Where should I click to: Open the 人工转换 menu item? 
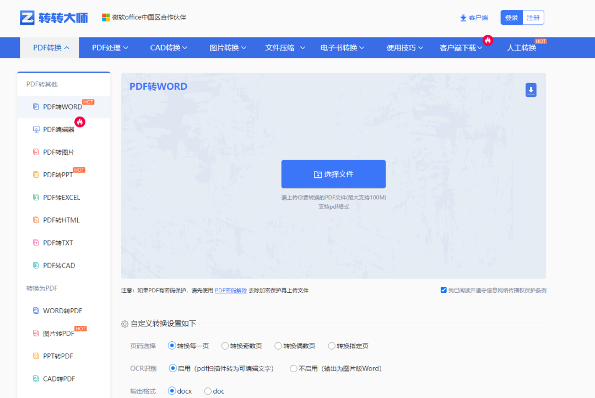click(x=522, y=47)
